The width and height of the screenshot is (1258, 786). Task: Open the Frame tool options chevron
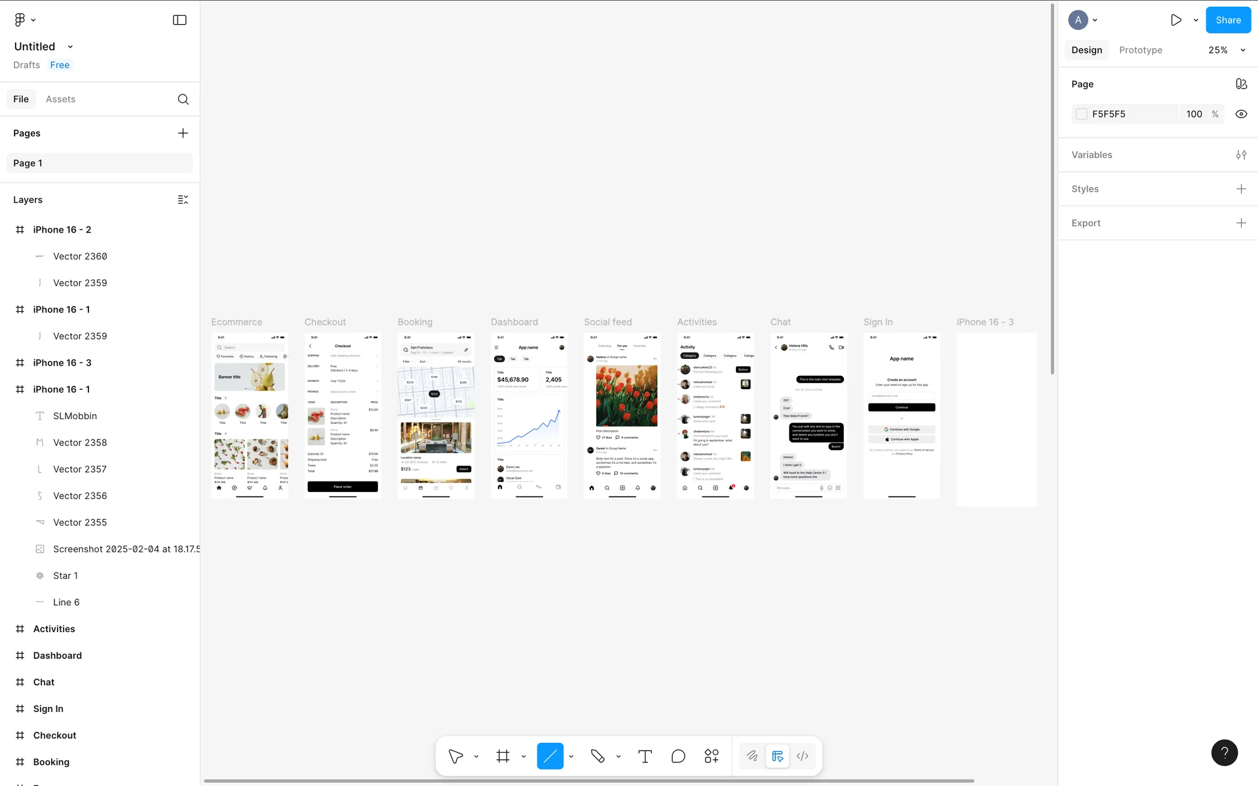(x=524, y=756)
